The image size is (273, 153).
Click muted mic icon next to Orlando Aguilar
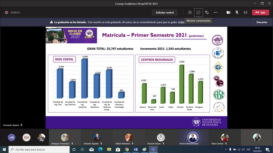click(101, 144)
